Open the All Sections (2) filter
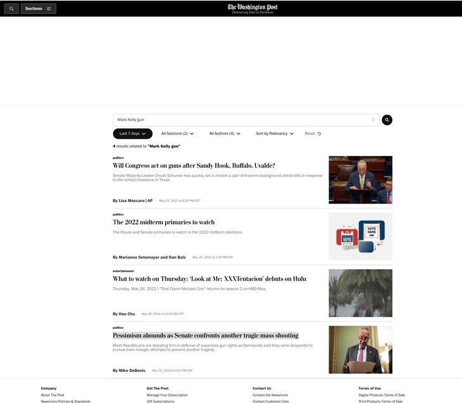 coord(177,134)
